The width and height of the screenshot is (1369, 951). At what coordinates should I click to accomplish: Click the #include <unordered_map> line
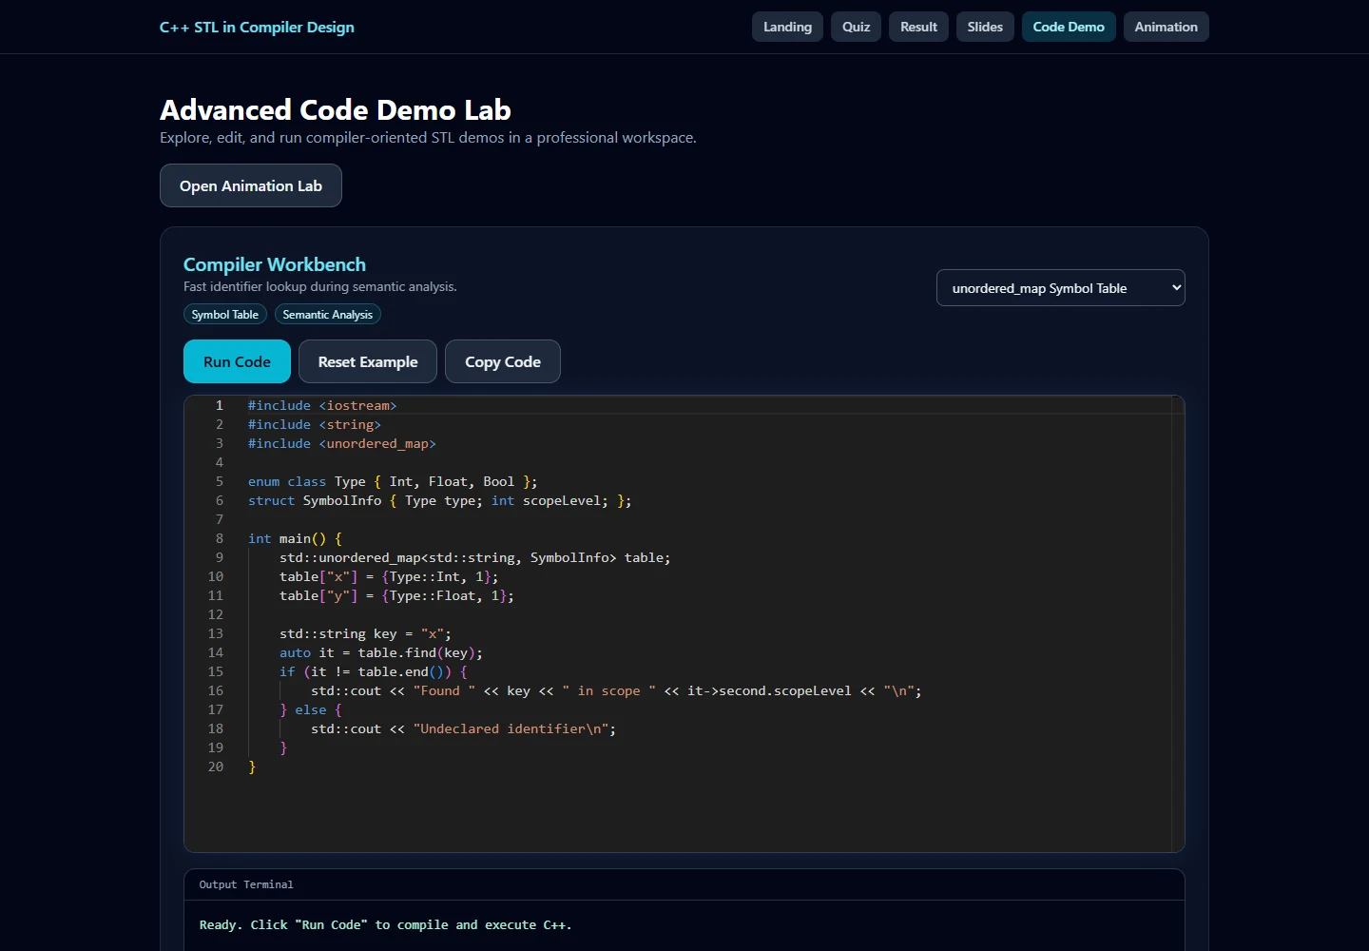[x=342, y=443]
